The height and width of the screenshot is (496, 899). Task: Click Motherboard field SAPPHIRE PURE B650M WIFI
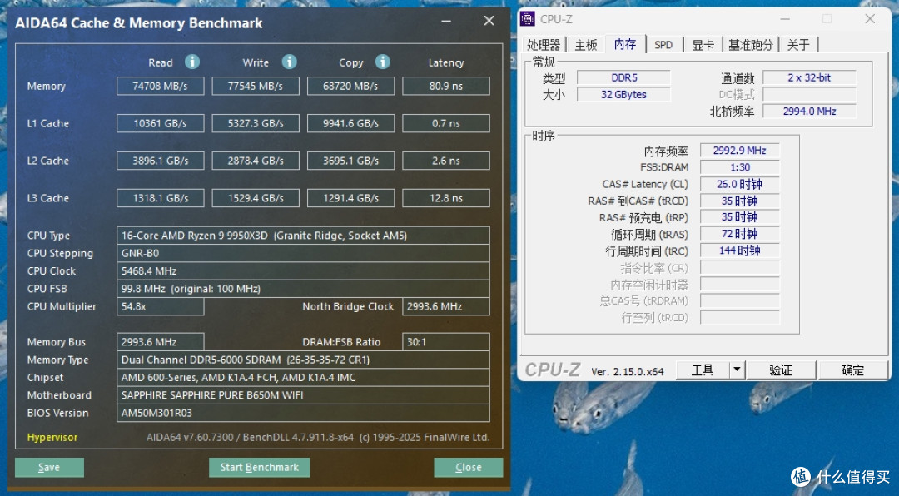coord(303,395)
